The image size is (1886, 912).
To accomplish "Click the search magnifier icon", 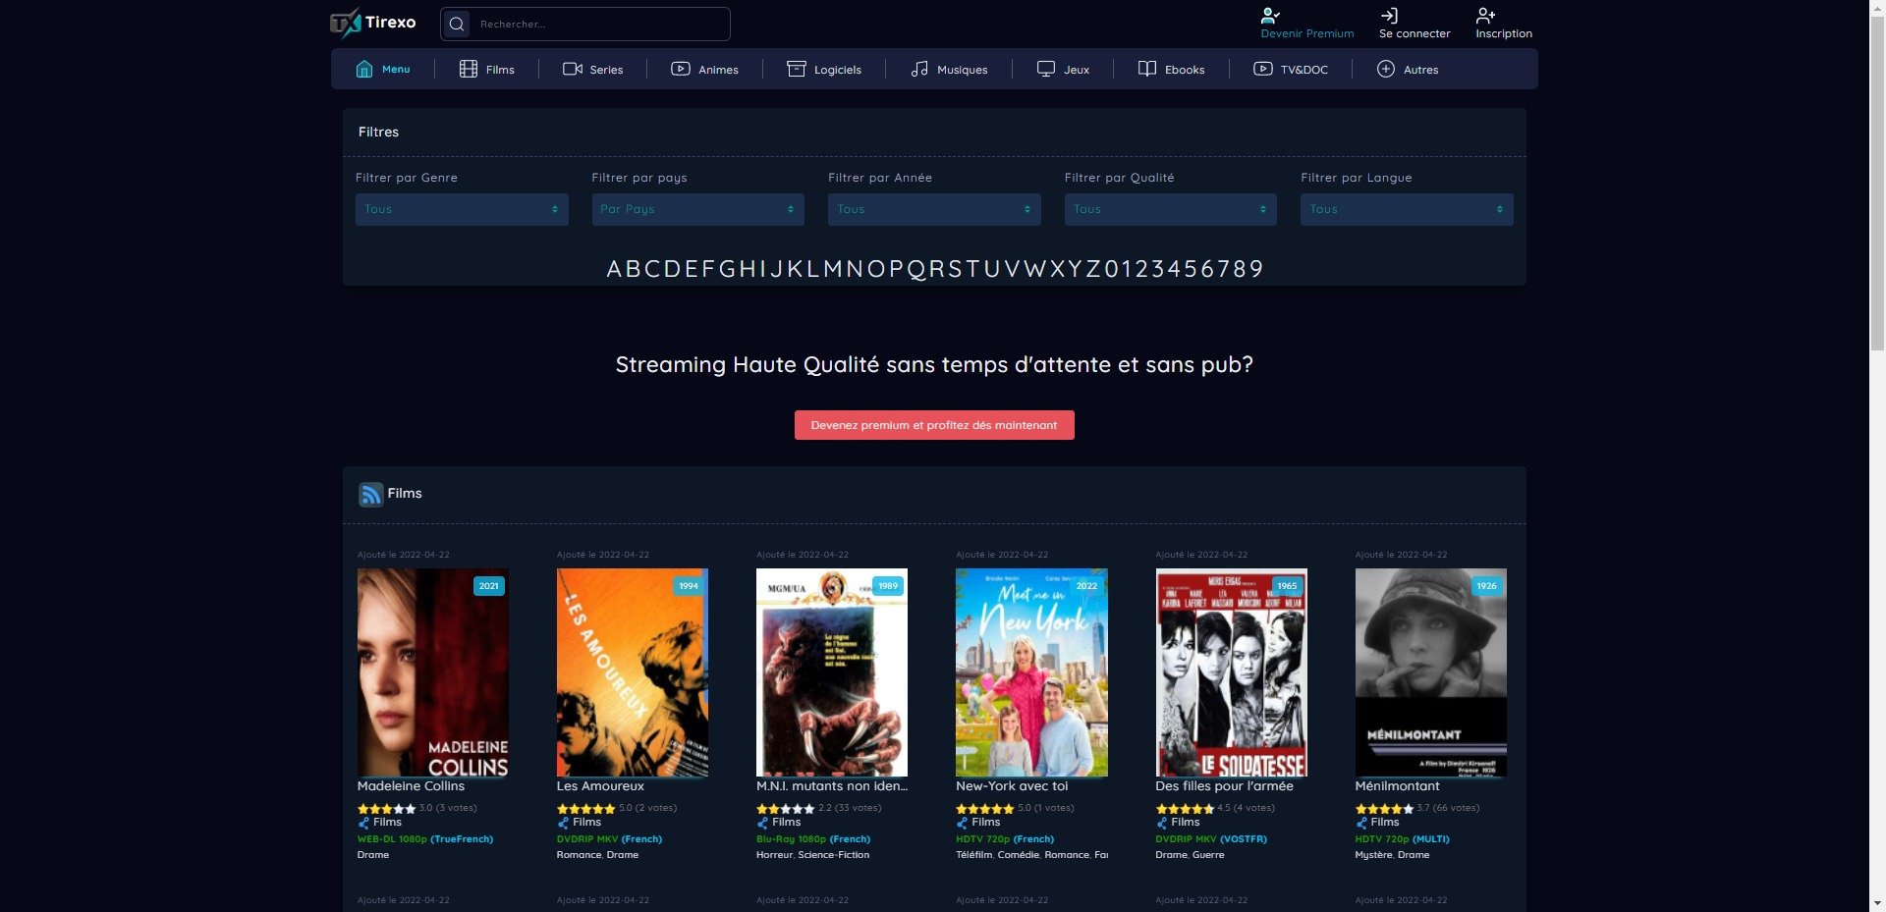I will [x=456, y=24].
